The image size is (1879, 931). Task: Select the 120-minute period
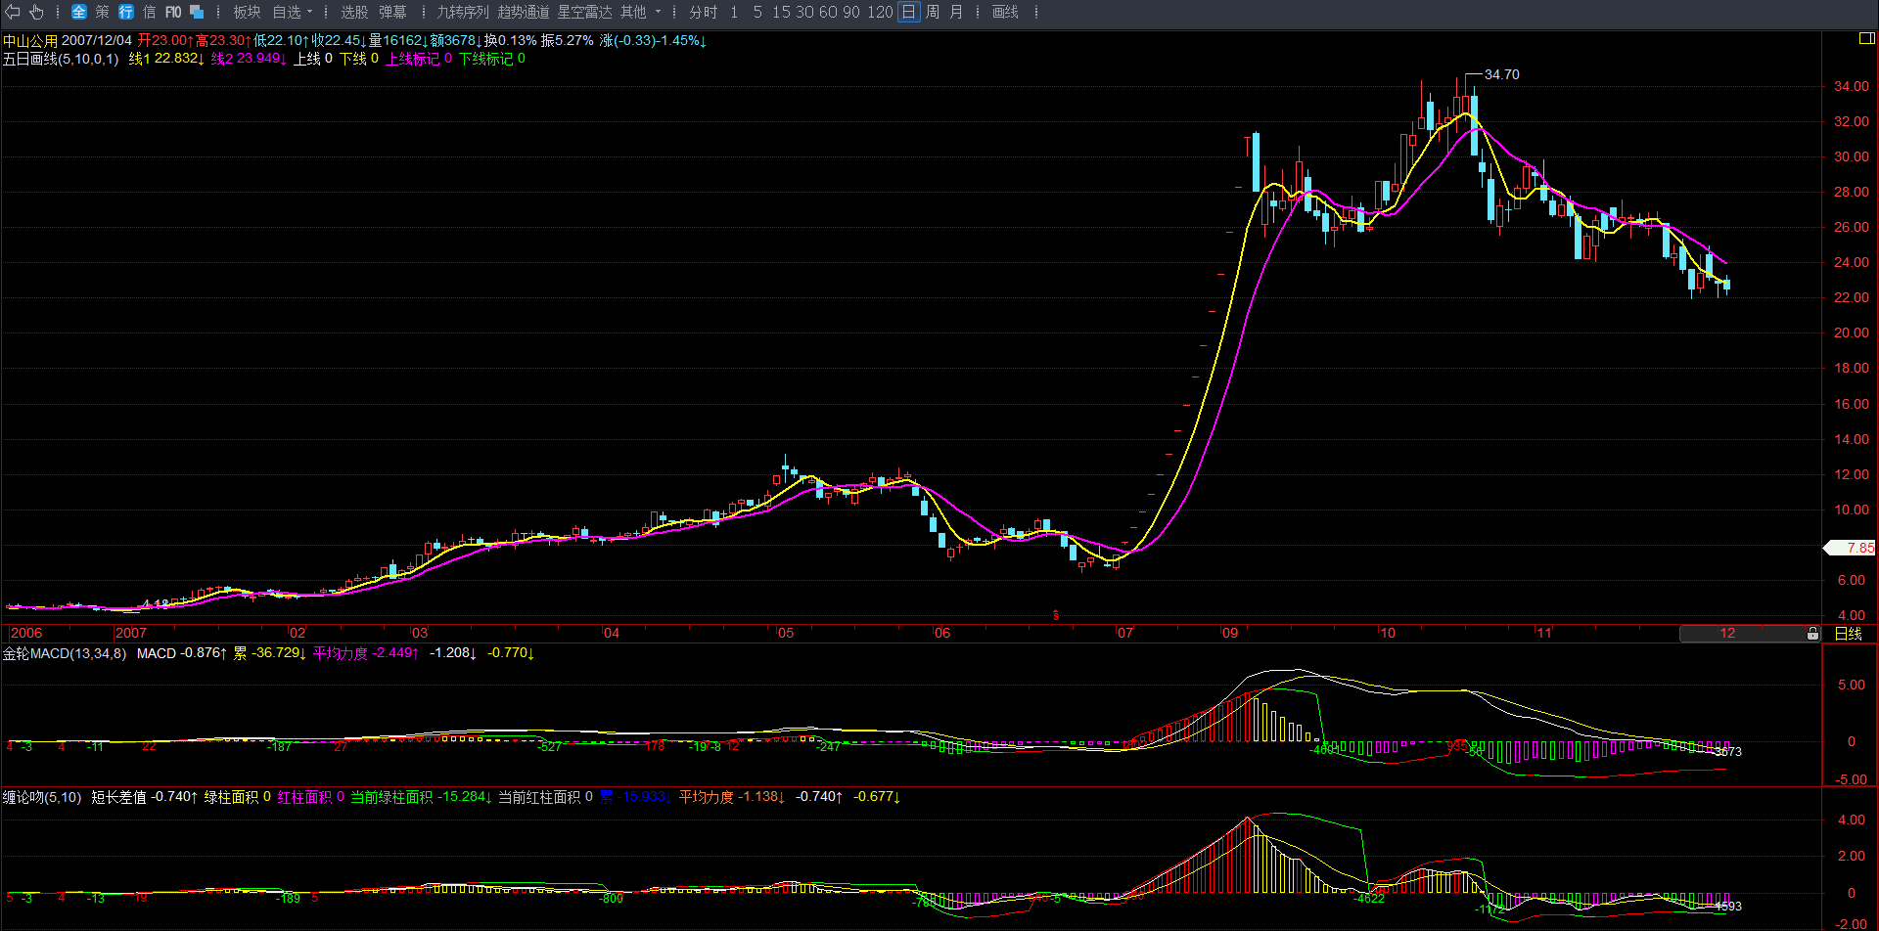point(880,12)
